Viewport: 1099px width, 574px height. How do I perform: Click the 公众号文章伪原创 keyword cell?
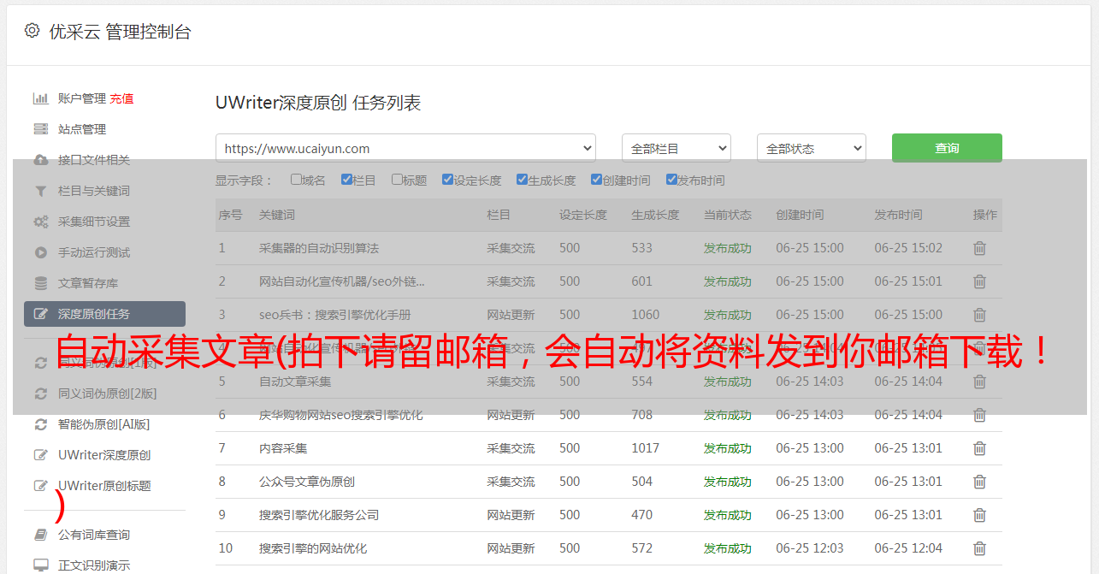click(307, 482)
